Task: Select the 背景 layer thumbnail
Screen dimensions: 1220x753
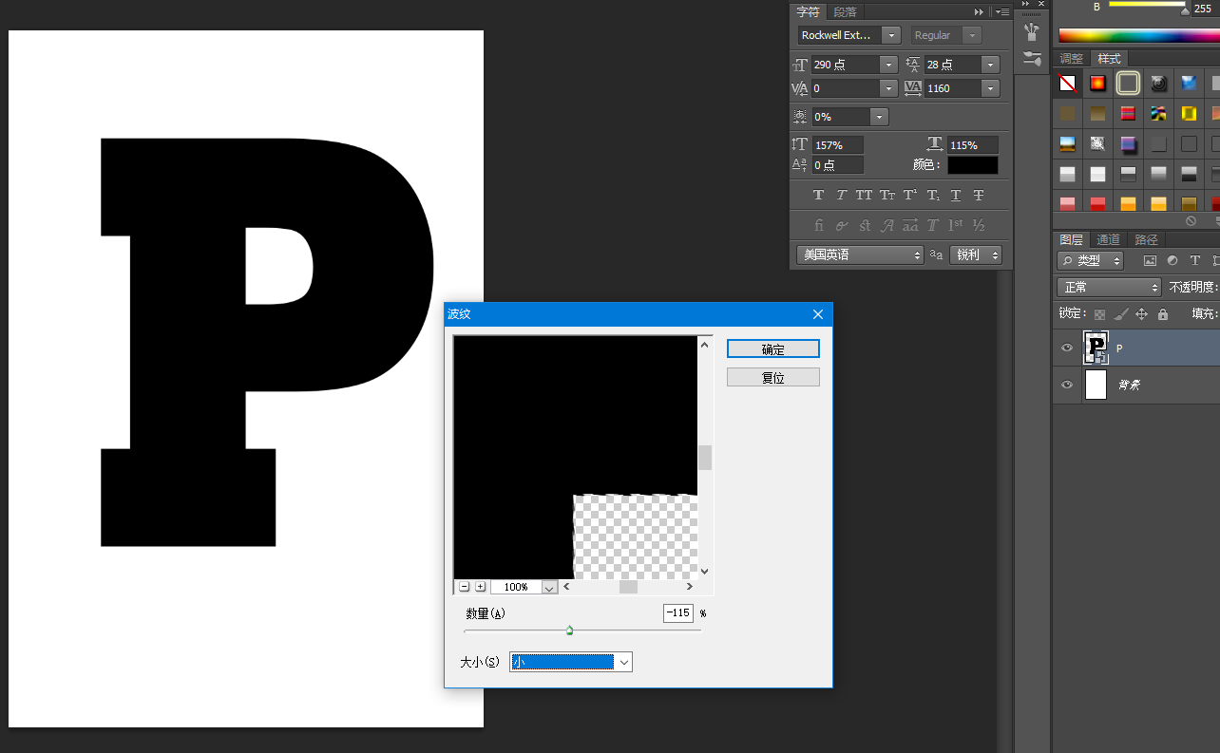Action: pos(1096,385)
